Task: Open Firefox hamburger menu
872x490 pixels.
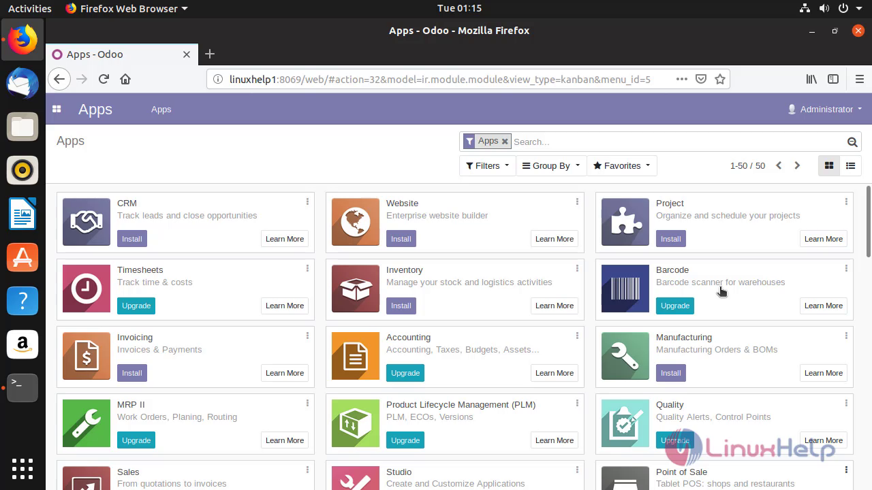Action: [859, 79]
